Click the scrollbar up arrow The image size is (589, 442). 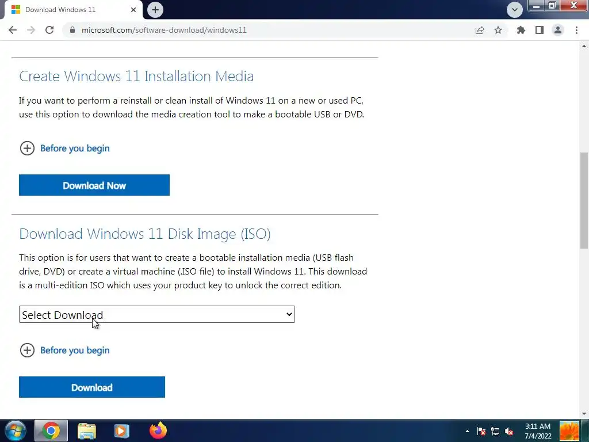(x=584, y=46)
